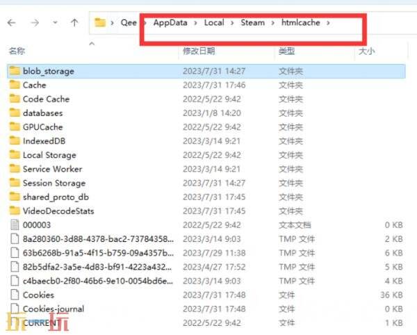Click the IndexedDB folder name

coord(44,141)
